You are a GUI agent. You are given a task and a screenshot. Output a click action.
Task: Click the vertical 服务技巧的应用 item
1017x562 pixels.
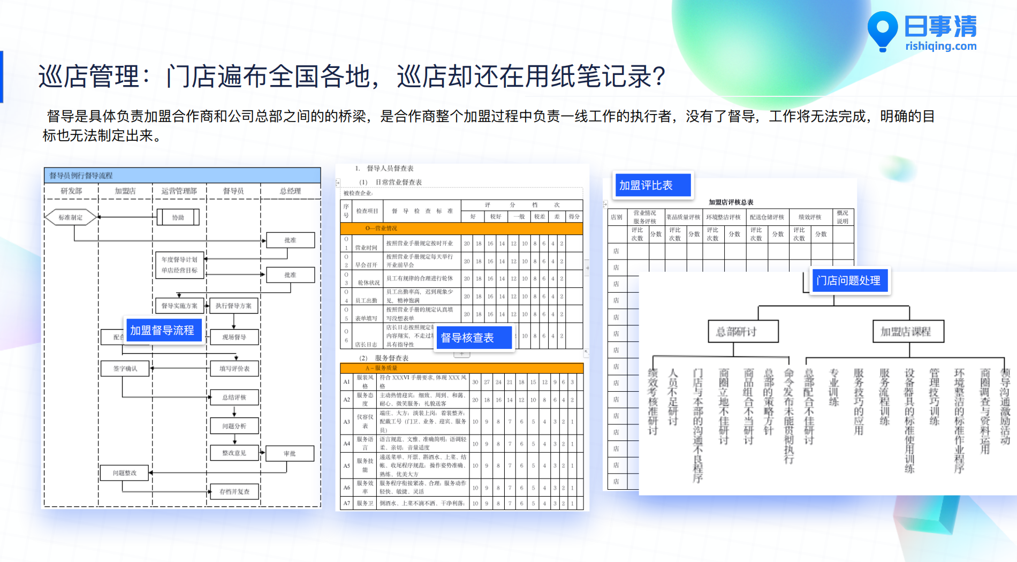click(x=859, y=402)
